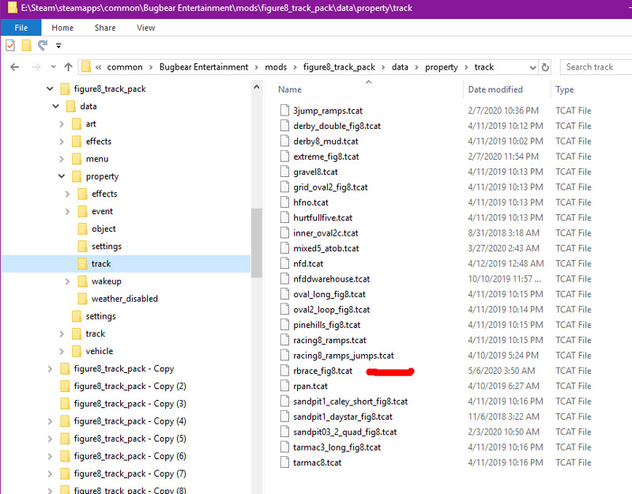Click the navigation pane scroll up arrow

pos(257,87)
